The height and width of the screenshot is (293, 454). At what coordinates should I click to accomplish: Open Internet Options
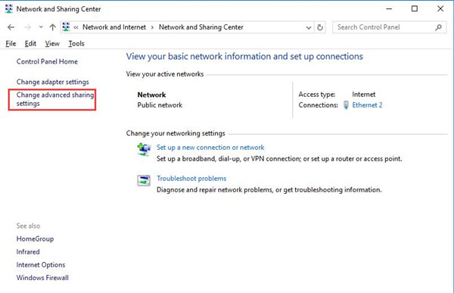tap(41, 265)
